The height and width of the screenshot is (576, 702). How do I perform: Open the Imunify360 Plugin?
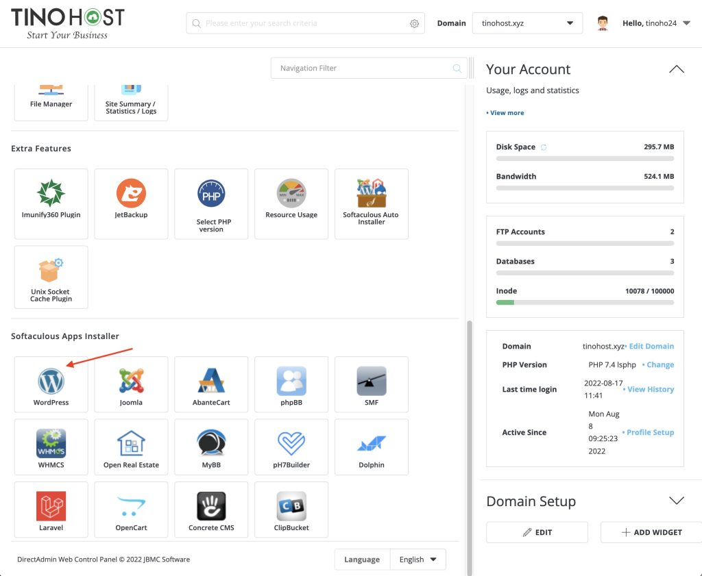pos(51,204)
